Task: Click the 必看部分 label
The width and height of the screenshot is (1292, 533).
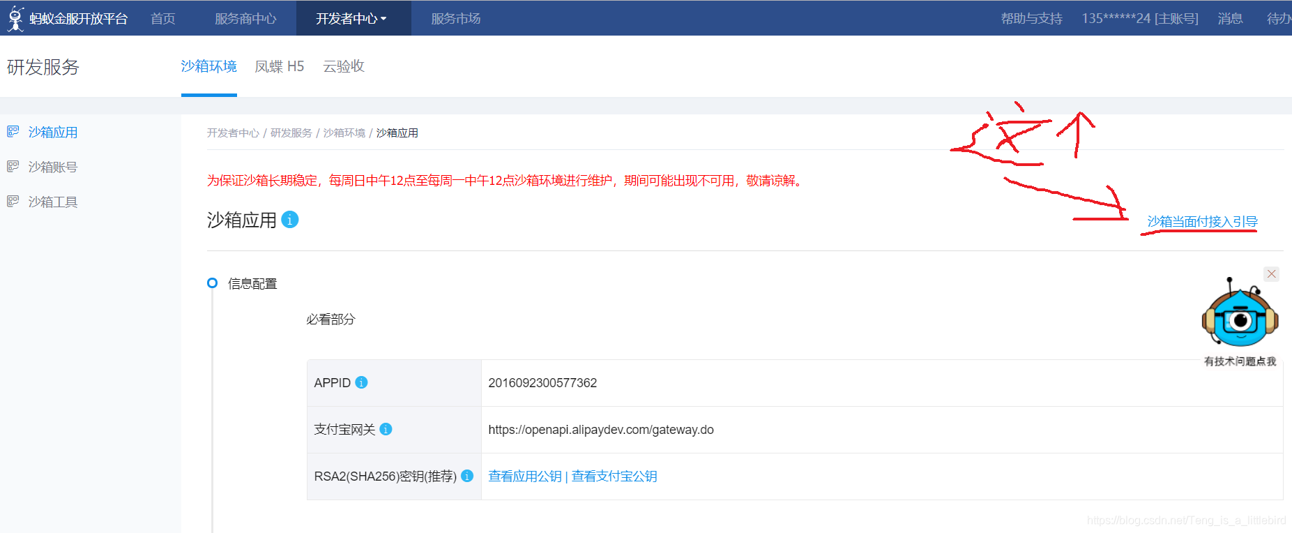Action: pyautogui.click(x=331, y=319)
